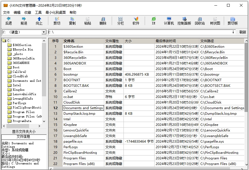The width and height of the screenshot is (249, 170).
Task: Open the 工具 (Tools) menu
Action: click(x=38, y=13)
